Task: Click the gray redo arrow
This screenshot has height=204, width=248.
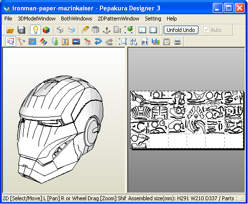Action: click(x=109, y=42)
